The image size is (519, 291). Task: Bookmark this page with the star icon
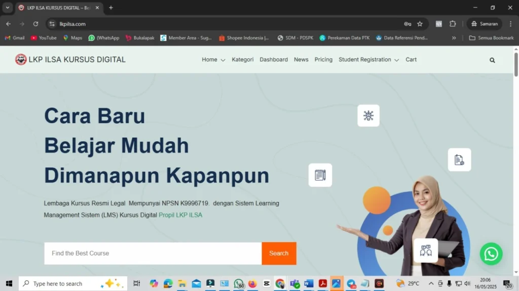point(420,24)
